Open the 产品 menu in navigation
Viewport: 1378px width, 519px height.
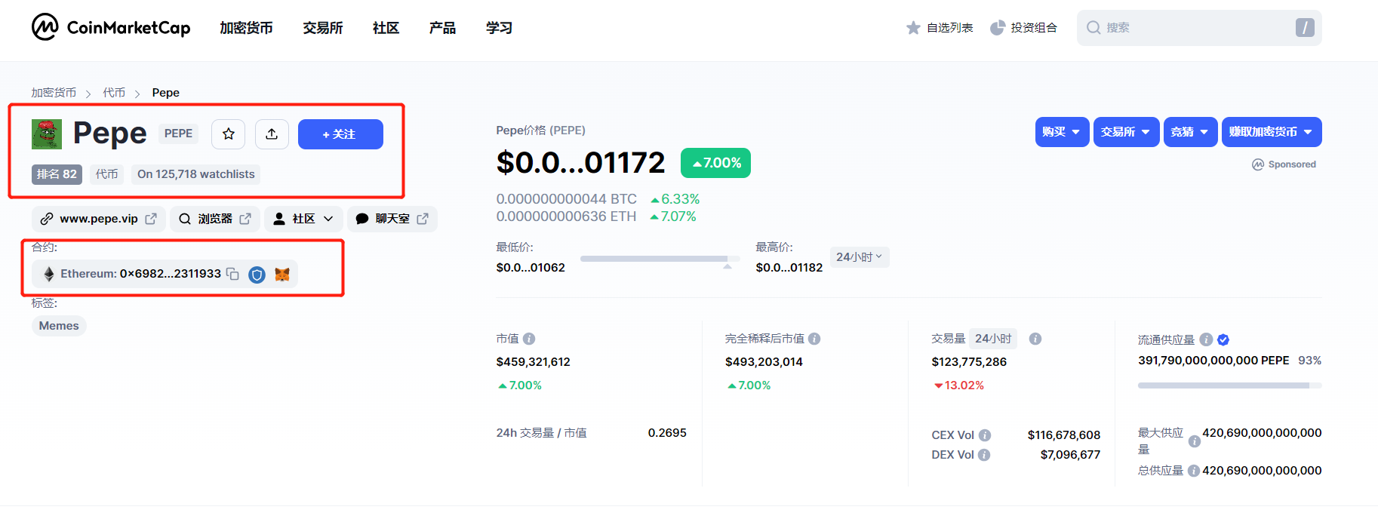[x=442, y=28]
